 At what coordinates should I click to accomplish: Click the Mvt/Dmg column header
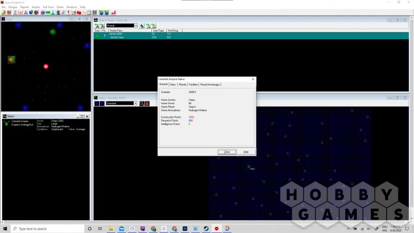pyautogui.click(x=174, y=31)
